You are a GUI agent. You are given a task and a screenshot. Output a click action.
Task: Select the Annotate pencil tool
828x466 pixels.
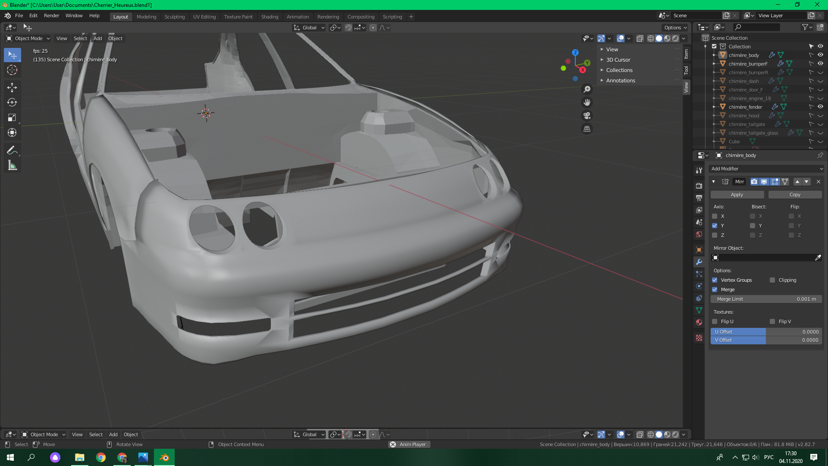tap(12, 151)
